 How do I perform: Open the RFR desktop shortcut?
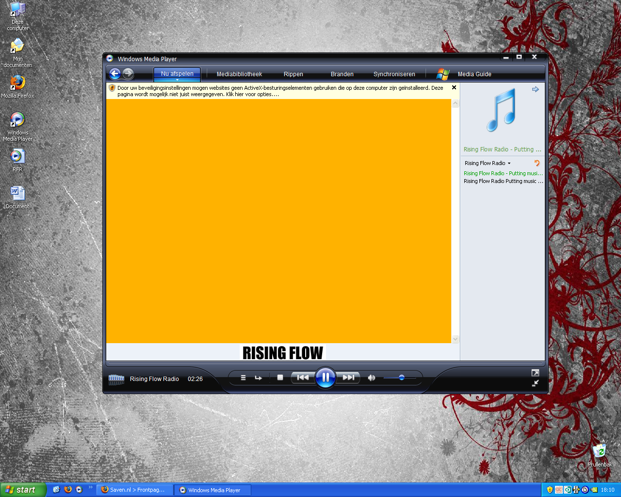point(17,161)
